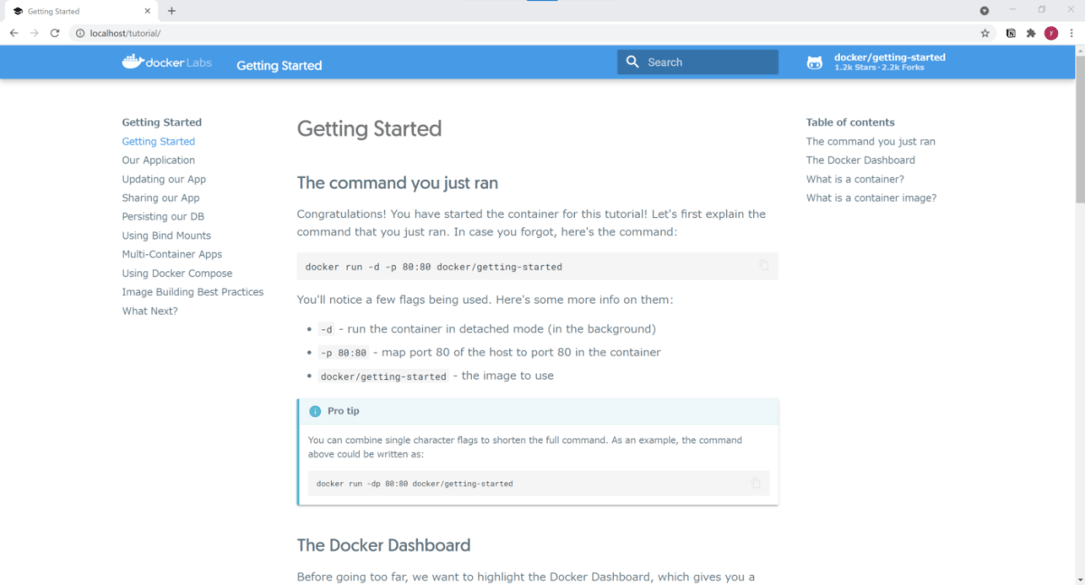Open the Chrome profile avatar
Screen dimensions: 1085x585
coord(1051,33)
